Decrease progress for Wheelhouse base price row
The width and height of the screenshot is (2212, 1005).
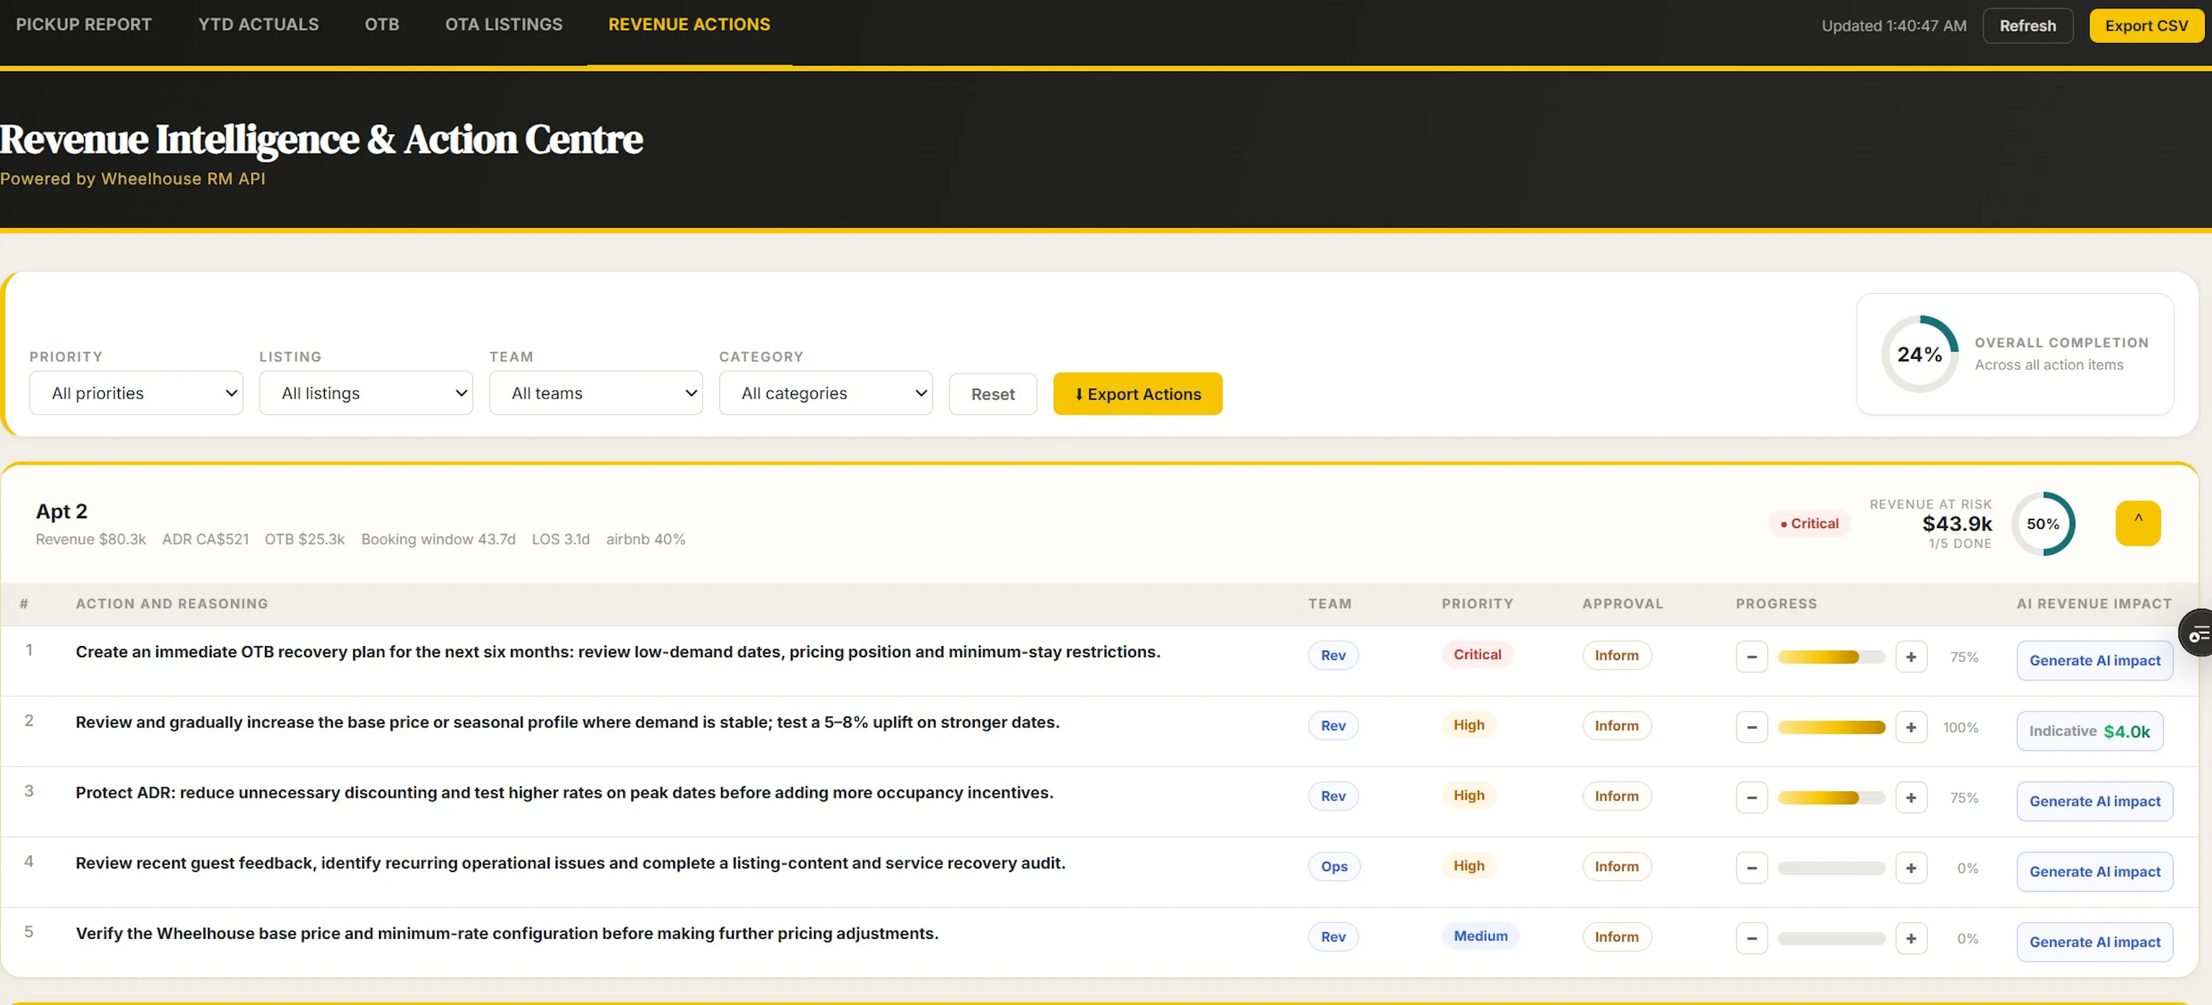(x=1752, y=939)
